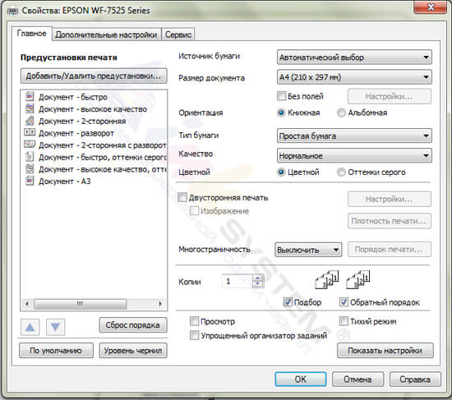452x400 pixels.
Task: Decrease copies with the spinner down arrow
Action: click(257, 284)
